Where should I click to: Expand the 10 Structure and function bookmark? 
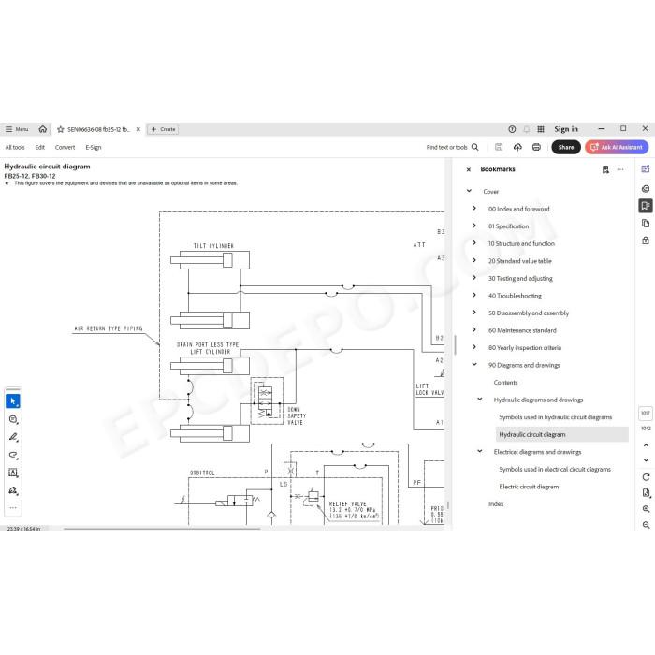(474, 242)
